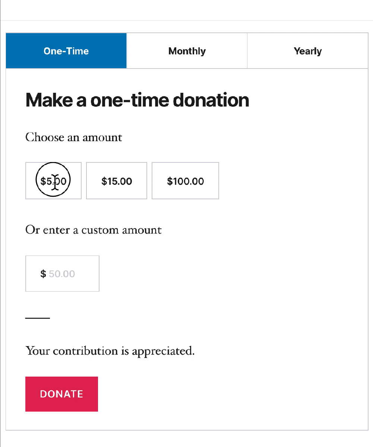Click the 'Make a one-time donation' heading
373x447 pixels.
click(137, 100)
